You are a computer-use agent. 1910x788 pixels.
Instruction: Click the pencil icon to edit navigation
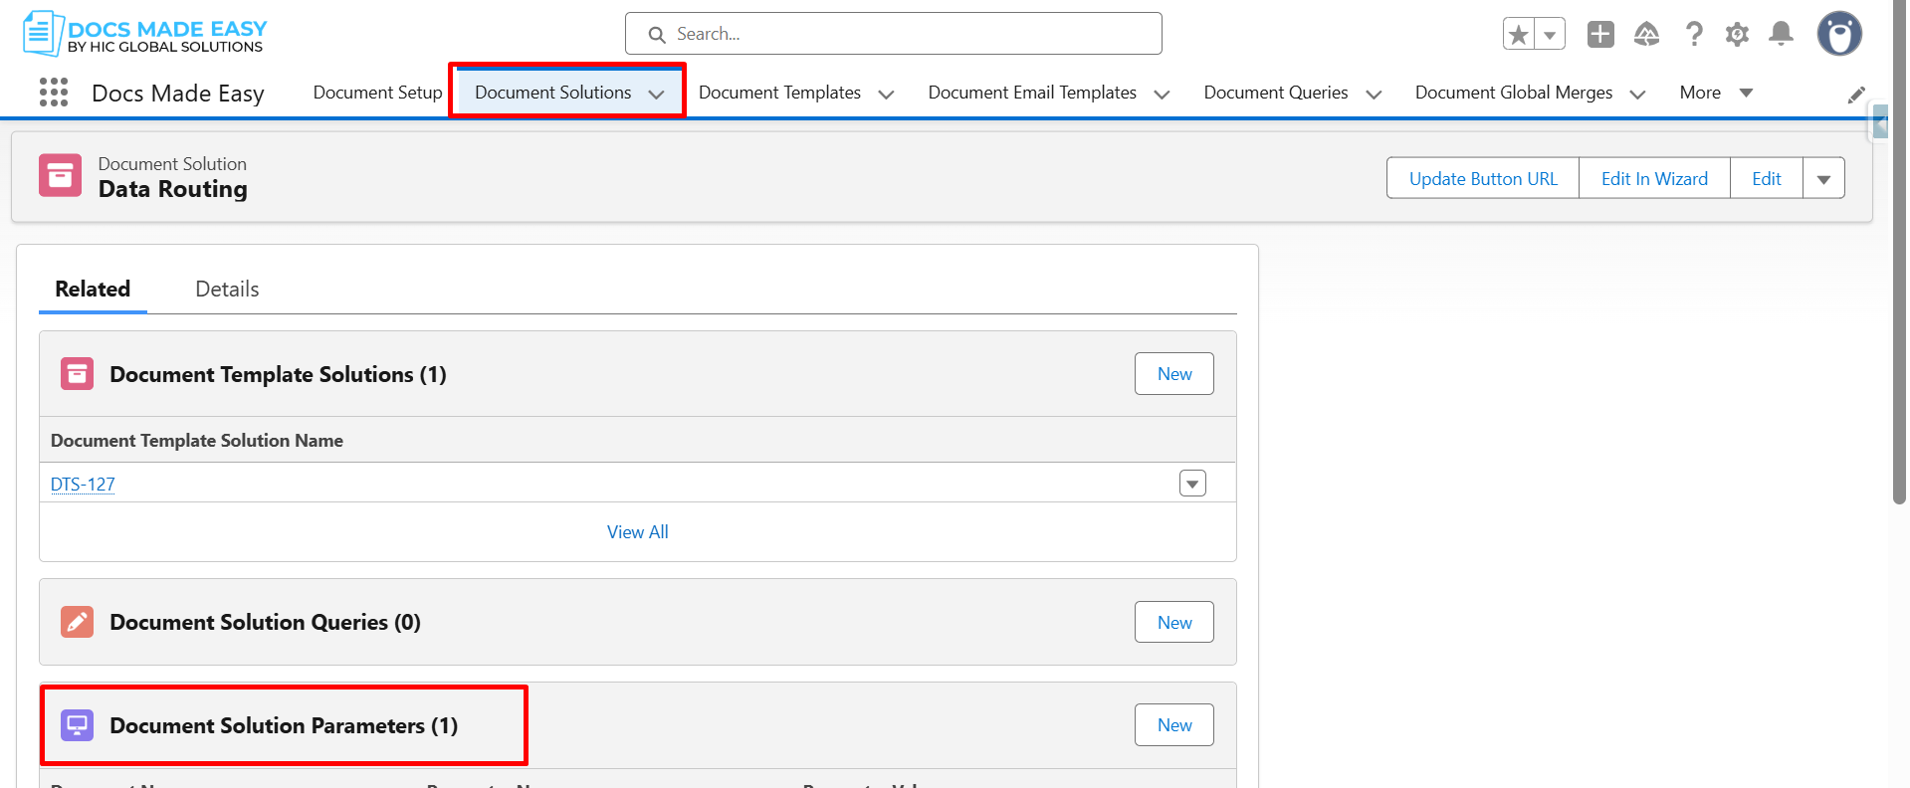[x=1856, y=95]
